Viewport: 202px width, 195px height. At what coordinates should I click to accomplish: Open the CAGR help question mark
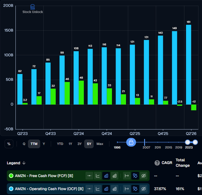157,163
